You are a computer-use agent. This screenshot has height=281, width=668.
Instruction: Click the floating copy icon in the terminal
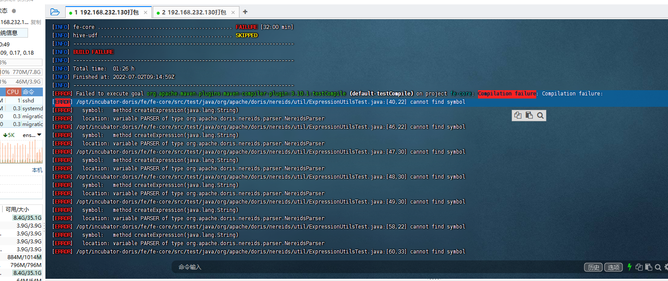point(518,115)
